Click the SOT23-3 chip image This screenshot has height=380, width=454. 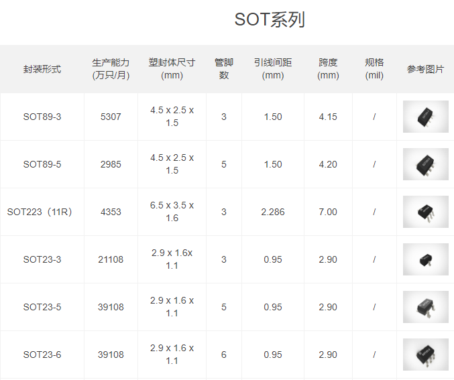click(x=425, y=259)
